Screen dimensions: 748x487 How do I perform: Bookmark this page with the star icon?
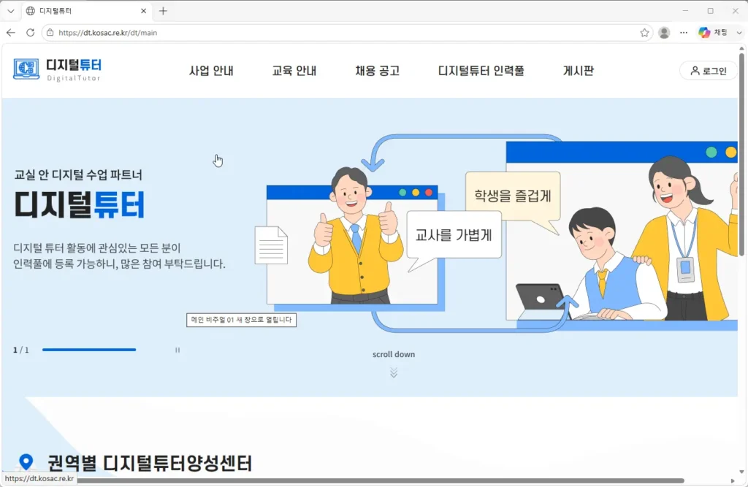click(644, 32)
